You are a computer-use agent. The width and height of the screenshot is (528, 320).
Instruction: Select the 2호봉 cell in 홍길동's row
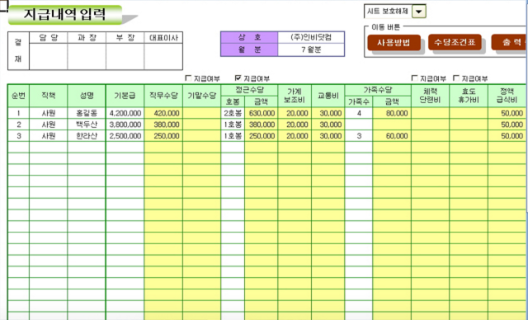[x=233, y=113]
